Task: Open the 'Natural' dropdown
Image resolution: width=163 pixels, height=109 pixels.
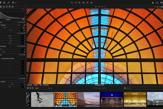Action: coord(13,81)
